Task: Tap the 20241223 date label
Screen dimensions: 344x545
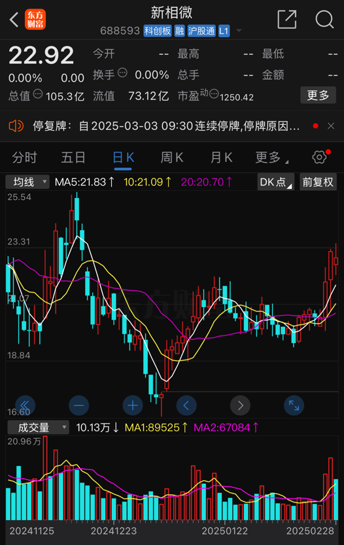Action: (114, 531)
